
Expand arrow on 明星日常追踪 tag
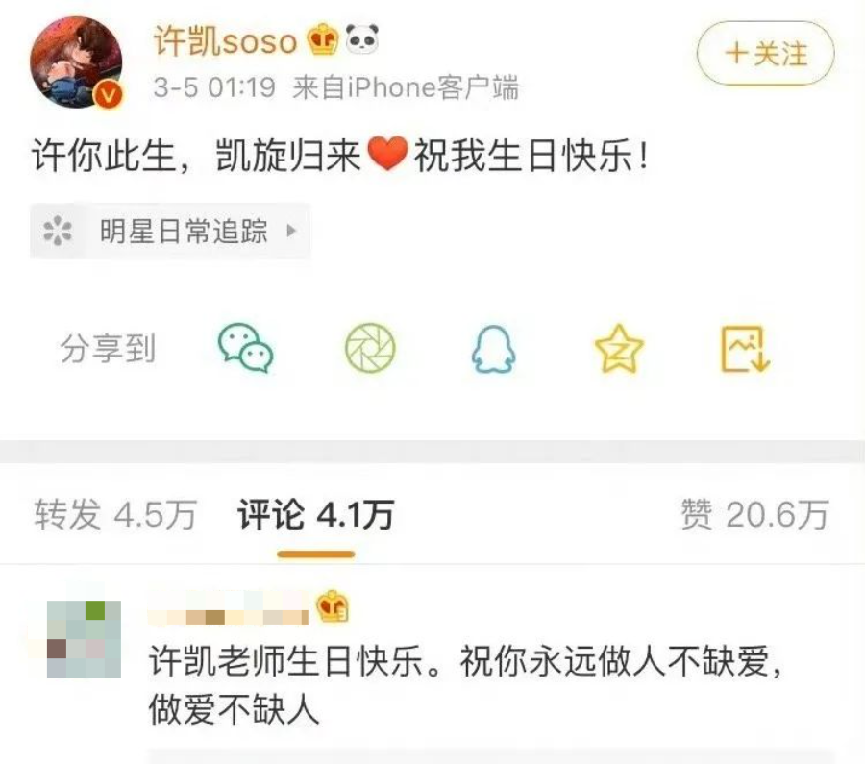(292, 231)
